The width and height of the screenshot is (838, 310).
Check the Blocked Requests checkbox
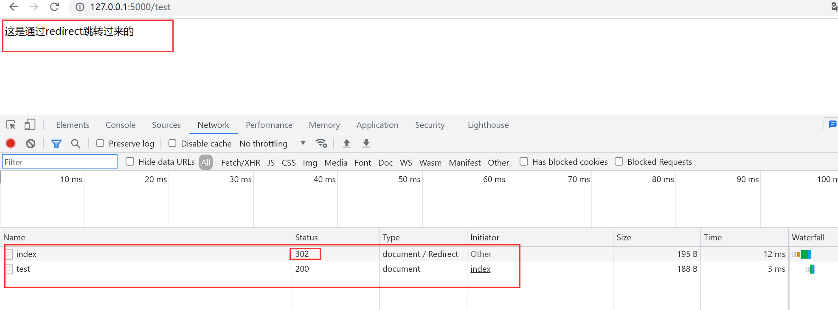point(619,161)
